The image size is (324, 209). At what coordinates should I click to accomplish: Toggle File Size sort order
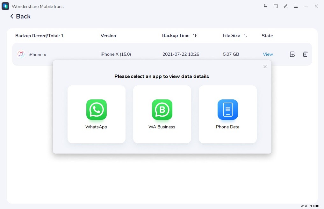pyautogui.click(x=245, y=36)
